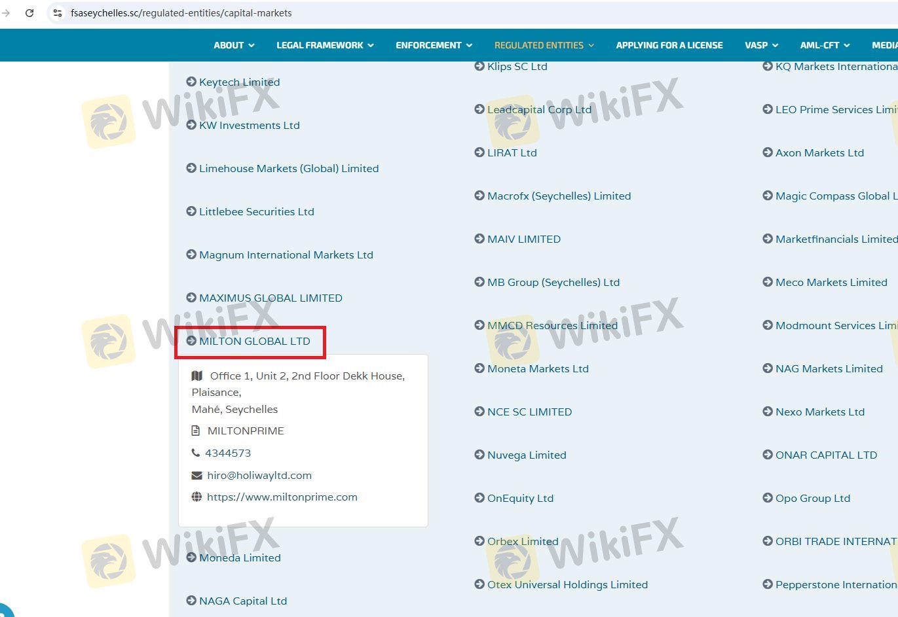Open the Otex Universal Holdings Limited entity

coord(567,584)
